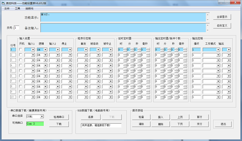Click the 功能显示 text area
Screen dimensions: 242x141
pyautogui.click(x=123, y=17)
